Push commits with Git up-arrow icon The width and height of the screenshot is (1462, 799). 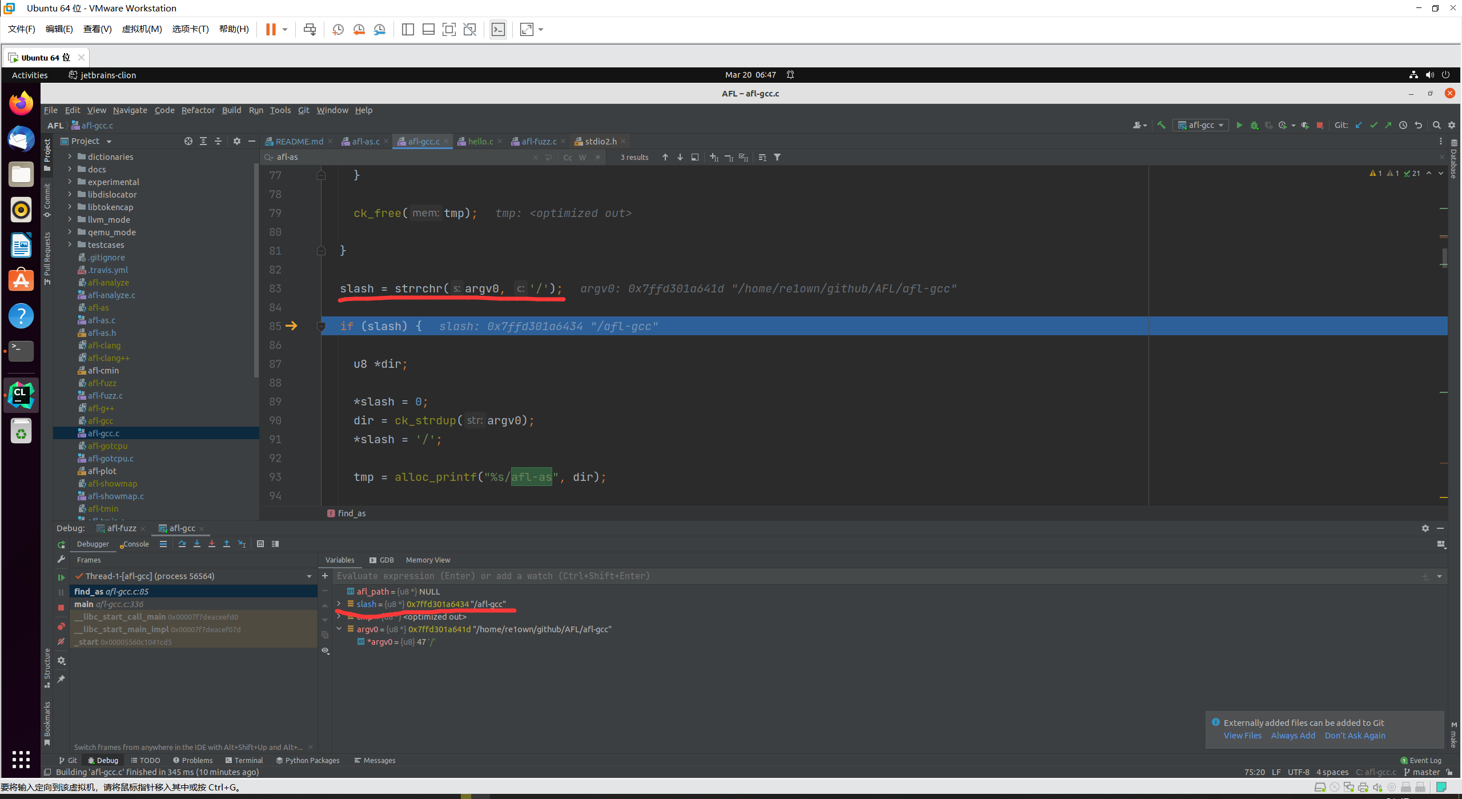point(1388,125)
